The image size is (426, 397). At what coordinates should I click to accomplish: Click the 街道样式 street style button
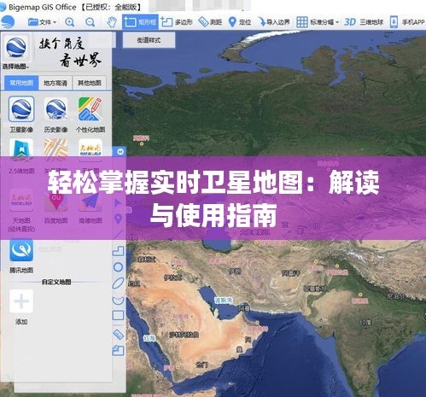click(149, 40)
